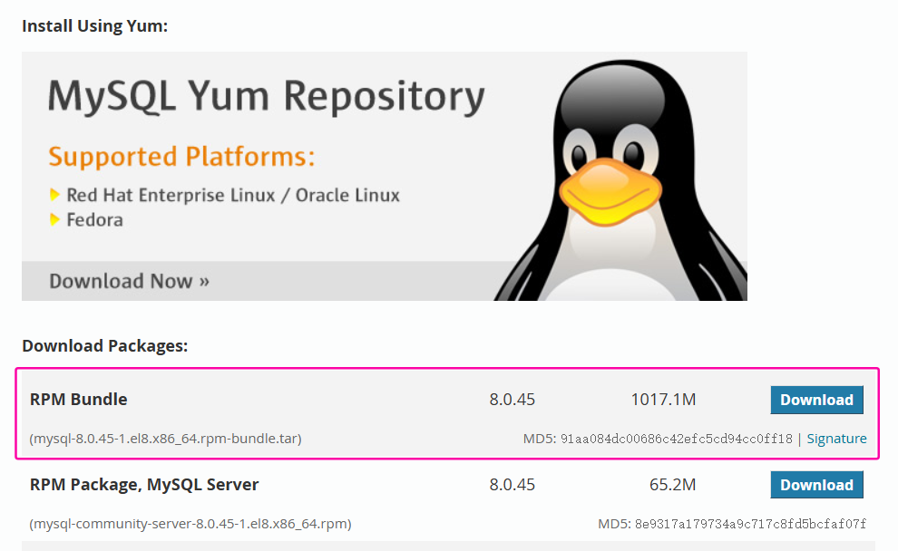Open the RPM Bundle Signature link
This screenshot has width=898, height=551.
click(836, 439)
